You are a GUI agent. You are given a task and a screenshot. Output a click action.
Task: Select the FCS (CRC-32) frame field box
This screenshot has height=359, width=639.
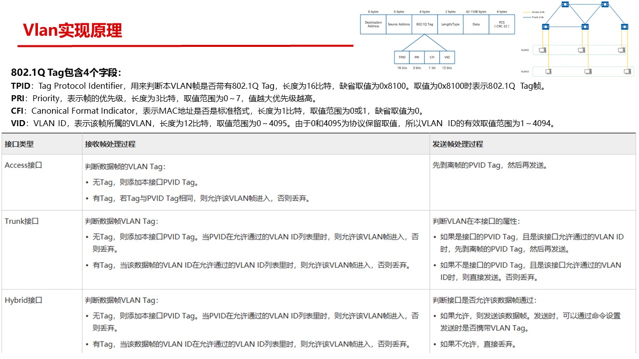point(501,24)
